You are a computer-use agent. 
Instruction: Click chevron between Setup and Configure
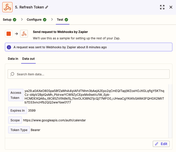coord(22,20)
